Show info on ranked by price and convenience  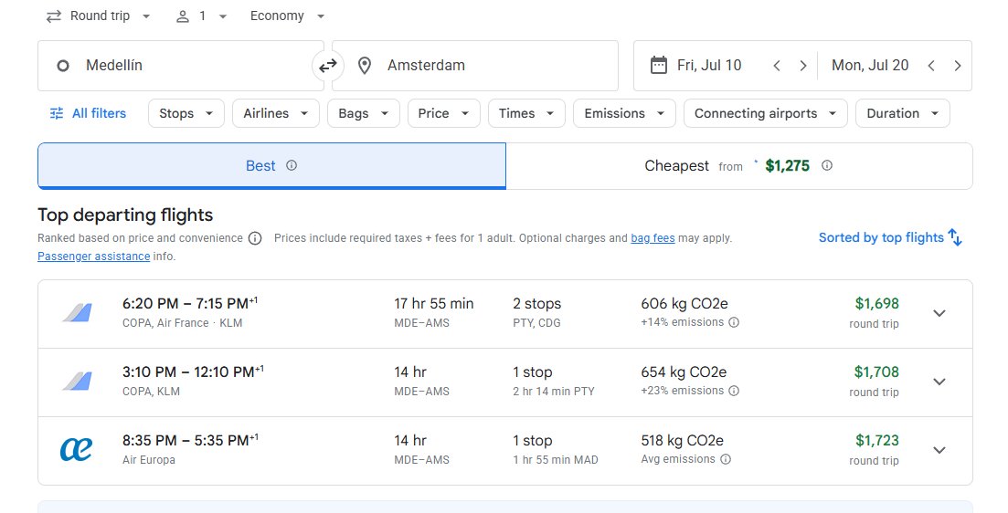(x=255, y=239)
